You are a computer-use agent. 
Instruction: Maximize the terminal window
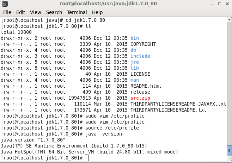(220, 4)
